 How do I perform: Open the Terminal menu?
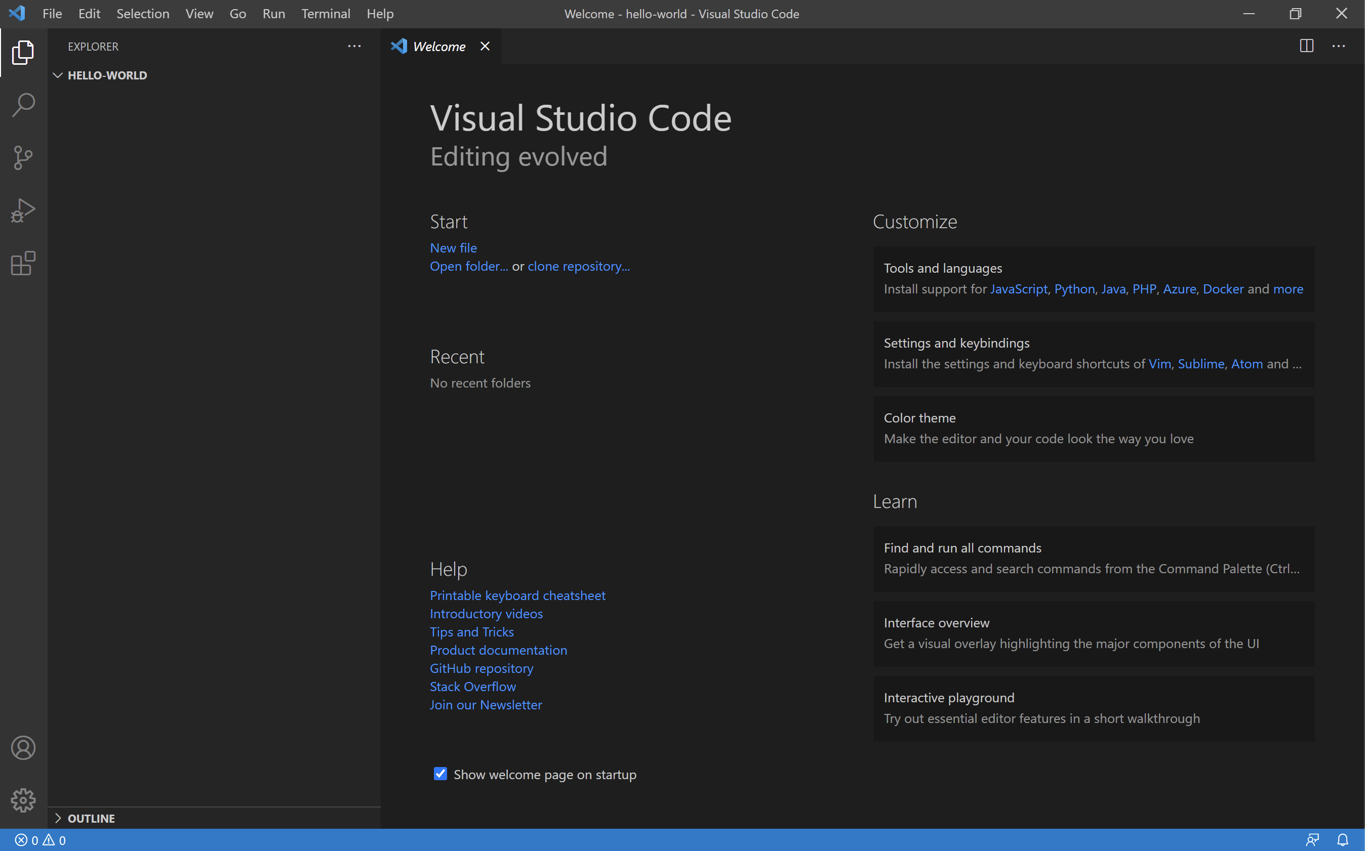click(326, 14)
